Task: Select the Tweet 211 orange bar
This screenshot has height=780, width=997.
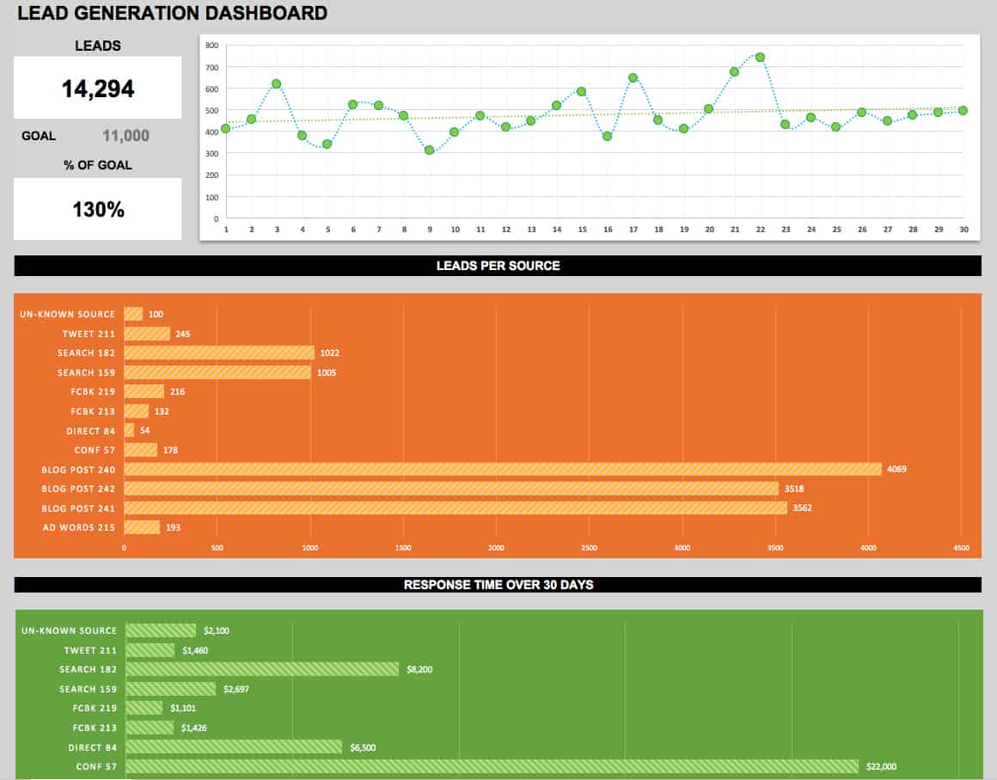Action: (x=147, y=334)
